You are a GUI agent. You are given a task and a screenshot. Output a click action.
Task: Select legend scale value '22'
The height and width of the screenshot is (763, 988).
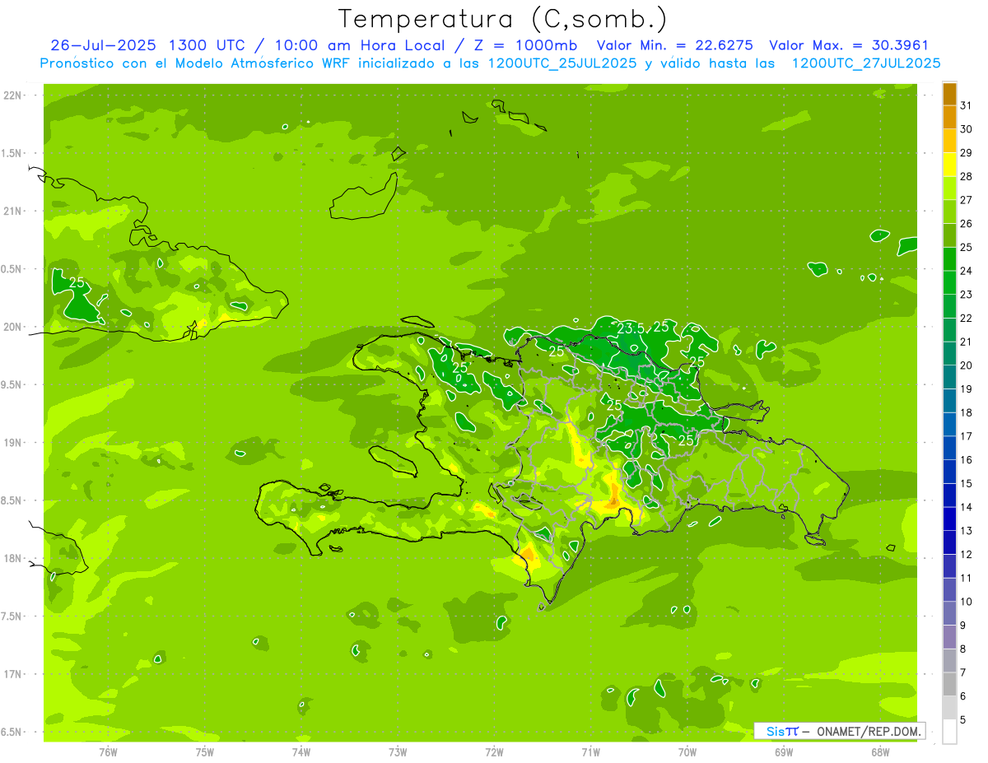click(x=967, y=319)
